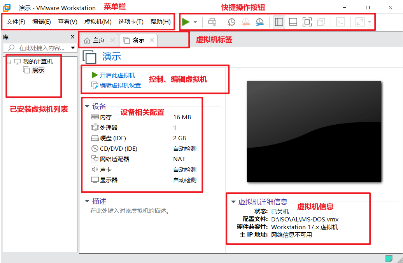The height and width of the screenshot is (263, 403).
Task: Click the 显示器 display device icon
Action: (93, 180)
